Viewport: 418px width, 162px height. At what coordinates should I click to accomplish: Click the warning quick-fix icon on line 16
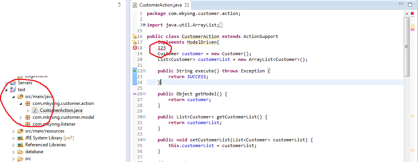135,36
